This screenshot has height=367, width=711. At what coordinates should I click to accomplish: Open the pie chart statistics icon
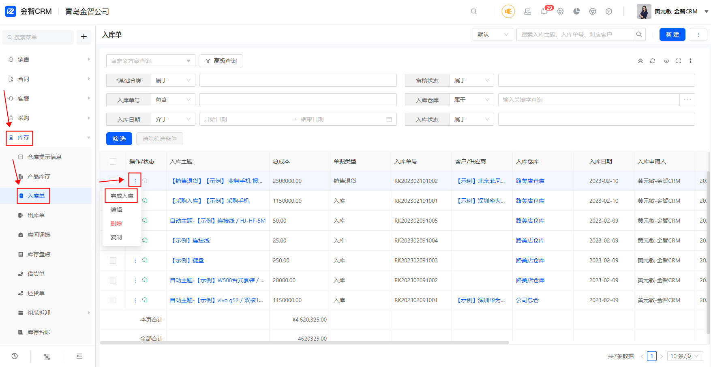point(576,11)
